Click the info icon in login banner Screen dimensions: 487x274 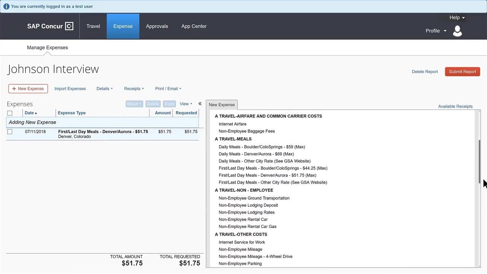(6, 6)
